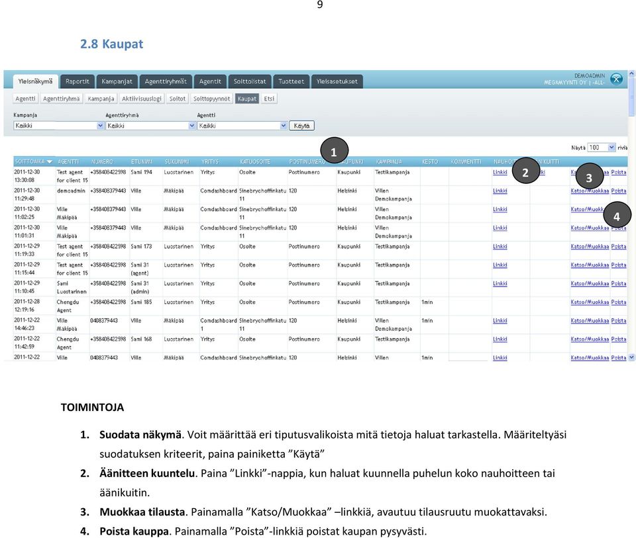Select the Agentit tab
Image resolution: width=636 pixels, height=538 pixels.
coord(210,81)
